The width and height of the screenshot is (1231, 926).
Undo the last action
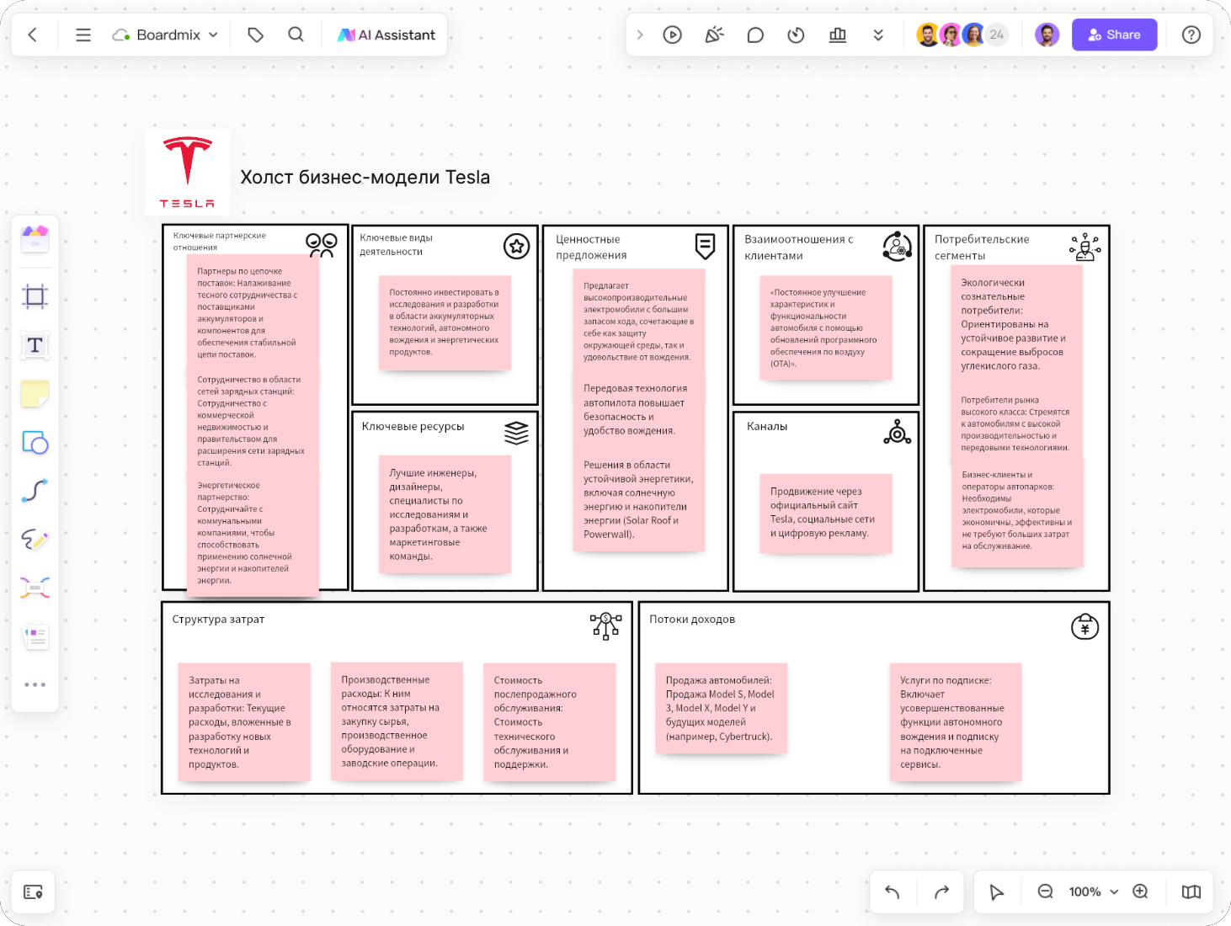[893, 891]
